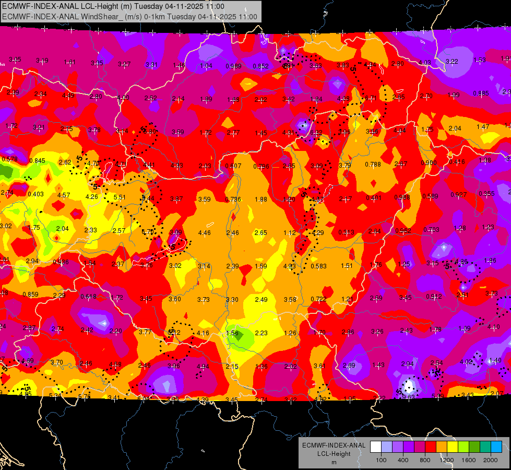Click the wind shear value 4.46
511x470 pixels.
(x=204, y=232)
